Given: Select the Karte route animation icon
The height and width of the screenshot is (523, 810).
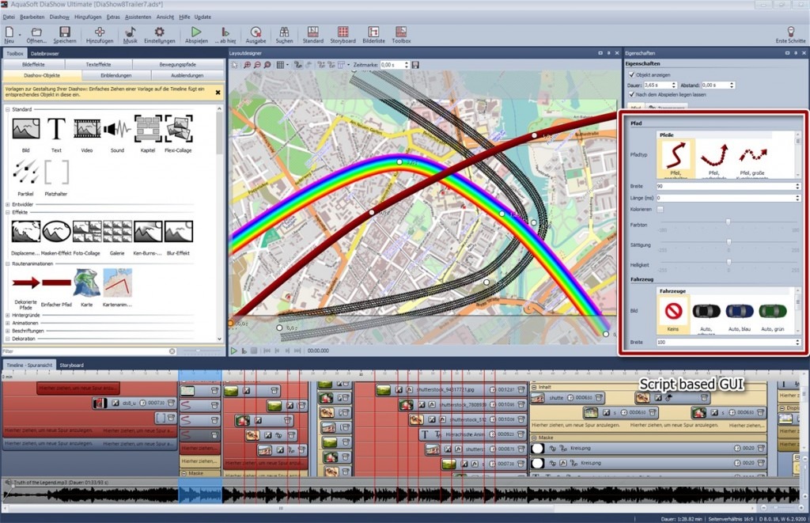Looking at the screenshot, I should [x=85, y=282].
